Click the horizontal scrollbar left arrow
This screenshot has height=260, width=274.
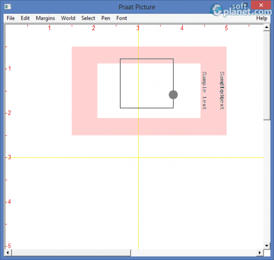[8, 253]
